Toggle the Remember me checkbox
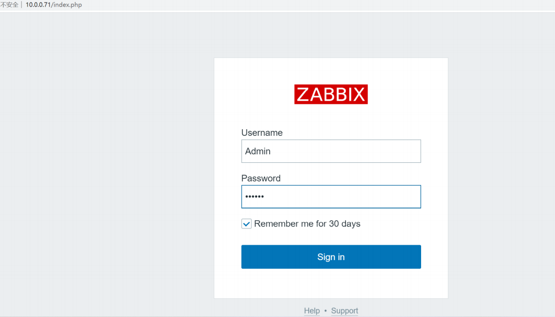The width and height of the screenshot is (555, 317). (x=246, y=224)
